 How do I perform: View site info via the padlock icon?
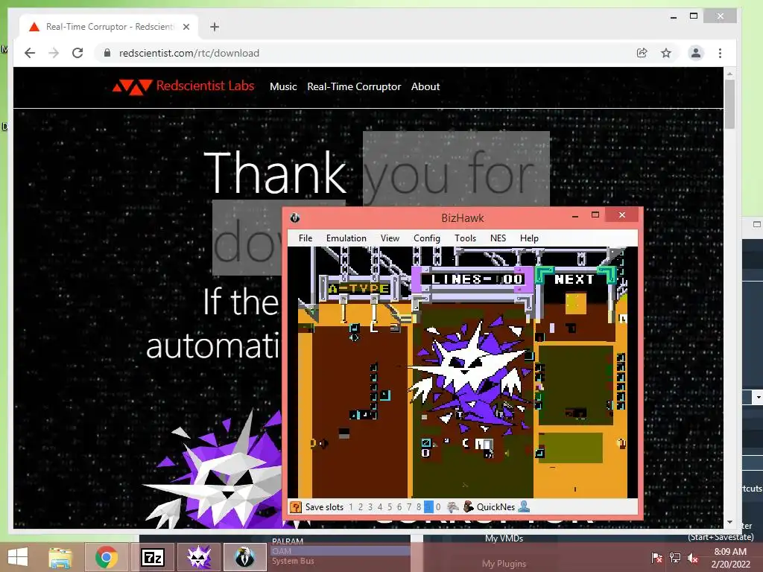point(107,53)
